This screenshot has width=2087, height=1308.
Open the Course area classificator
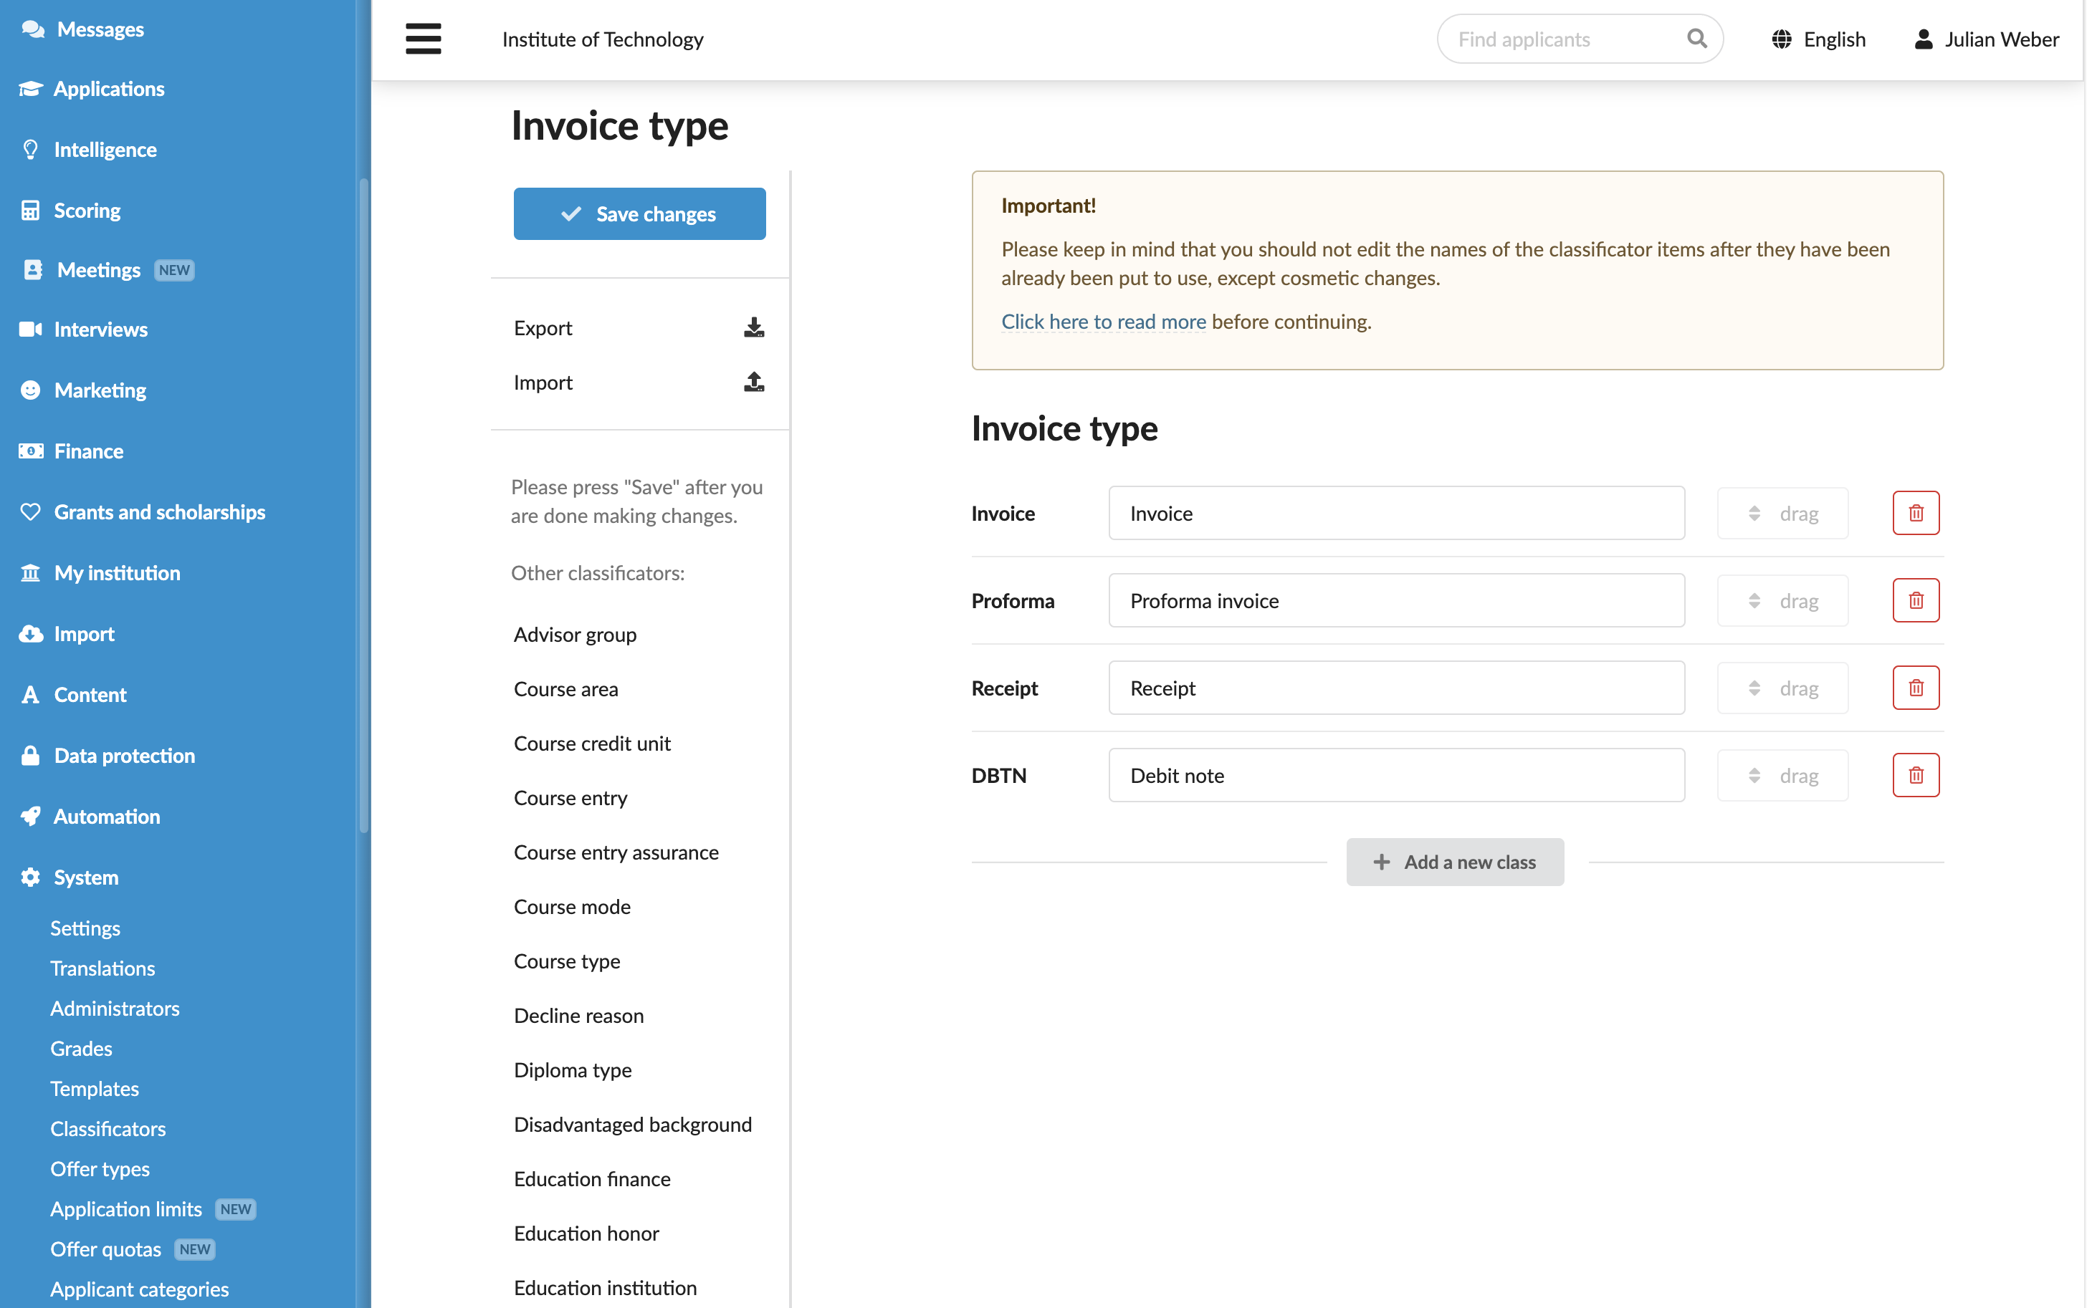point(566,690)
